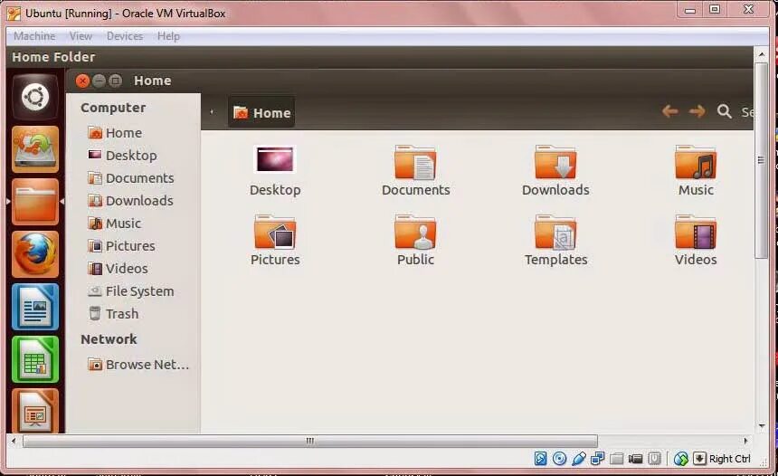Open LibreOffice Impress from the launcher
The width and height of the screenshot is (778, 476).
pyautogui.click(x=34, y=411)
